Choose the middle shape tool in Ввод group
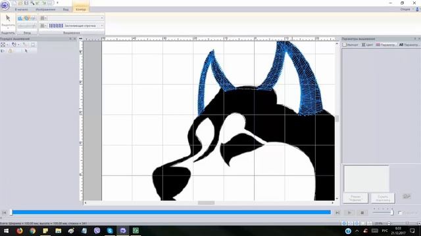 tap(26, 18)
